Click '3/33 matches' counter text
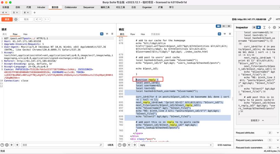280x154 pixels. (224, 145)
